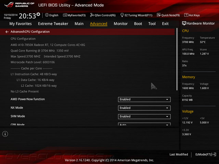Screen dimensions: 219x164
Task: Click the Microcode Patch Level: 6003106 line
Action: [33, 62]
